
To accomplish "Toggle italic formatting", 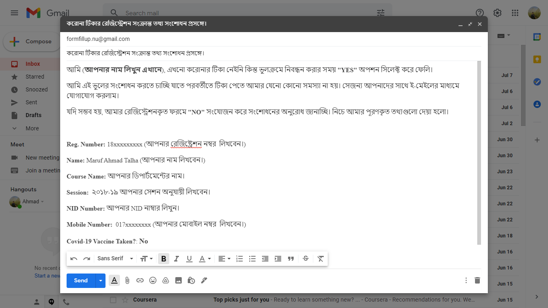I will 177,259.
